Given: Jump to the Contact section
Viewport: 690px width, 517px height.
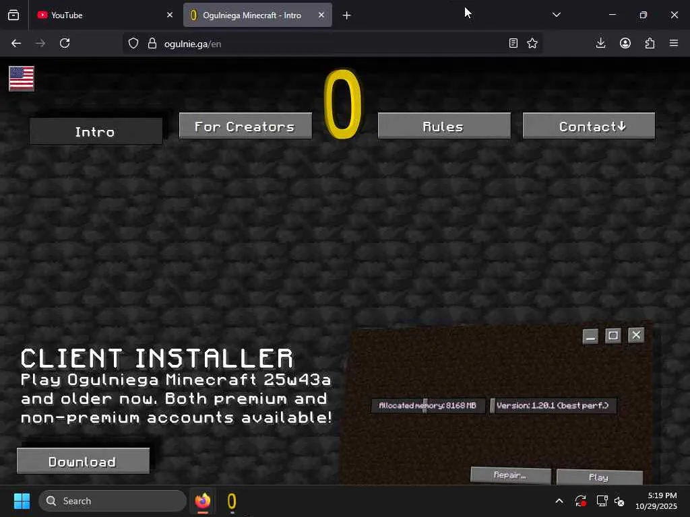Looking at the screenshot, I should [589, 126].
